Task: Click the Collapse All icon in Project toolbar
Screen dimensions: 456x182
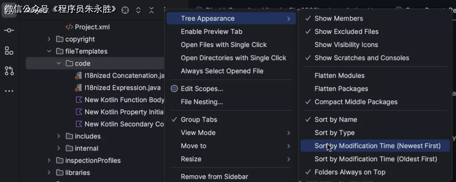Action: click(151, 10)
